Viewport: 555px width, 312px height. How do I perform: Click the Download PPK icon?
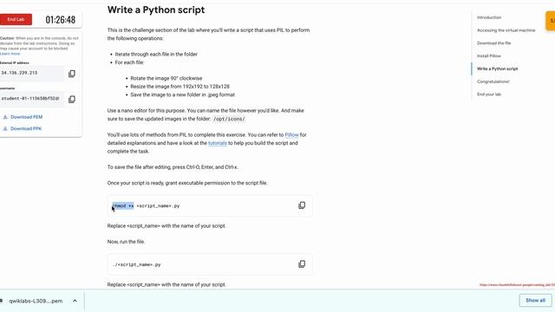[x=5, y=129]
